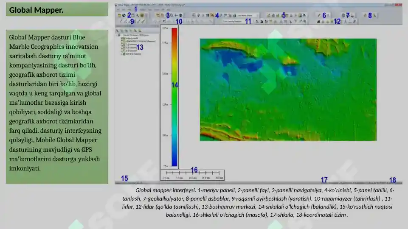
Task: Click the black mountain icon in Lidar toolbar
Action: (318, 22)
